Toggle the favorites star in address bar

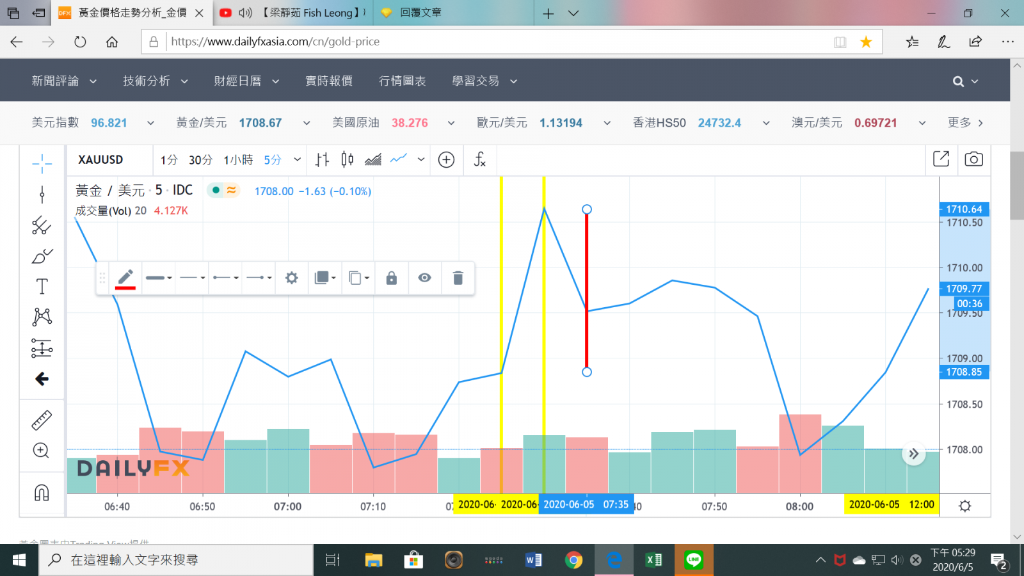pyautogui.click(x=866, y=42)
